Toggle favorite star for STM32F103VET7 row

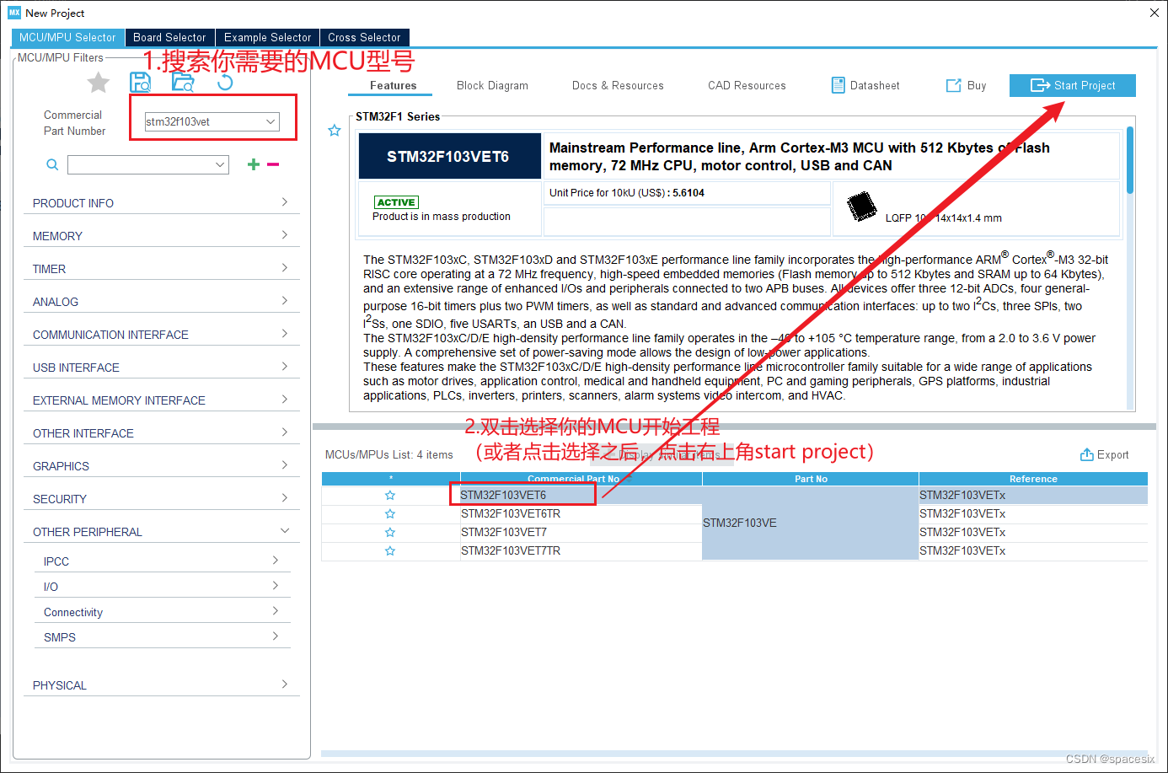pyautogui.click(x=390, y=533)
